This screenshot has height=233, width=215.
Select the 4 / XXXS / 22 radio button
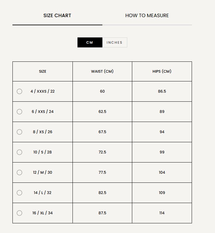click(x=19, y=91)
